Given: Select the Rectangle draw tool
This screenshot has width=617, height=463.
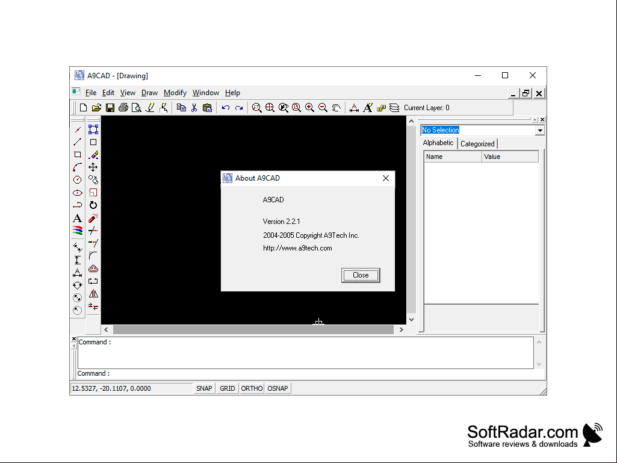Looking at the screenshot, I should tap(78, 154).
